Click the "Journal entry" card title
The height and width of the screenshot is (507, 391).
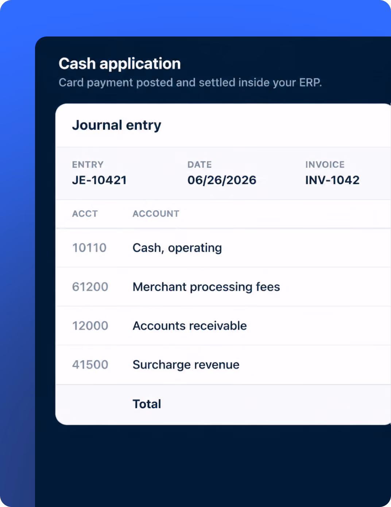click(x=116, y=125)
